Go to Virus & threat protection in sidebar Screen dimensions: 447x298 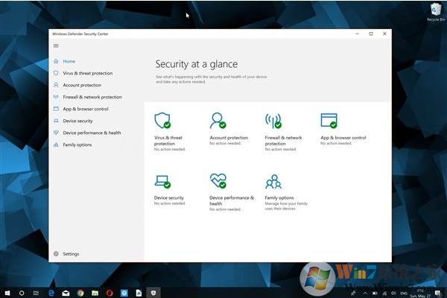click(87, 73)
